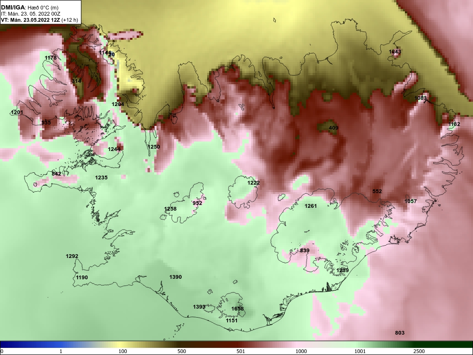Select the 1261 value on the large glacier
This screenshot has width=473, height=355.
pyautogui.click(x=311, y=206)
